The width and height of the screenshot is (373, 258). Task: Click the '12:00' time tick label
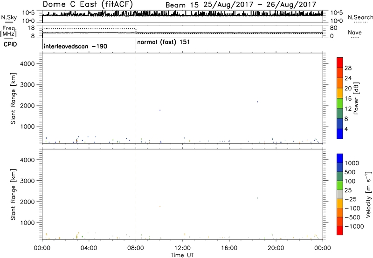[x=182, y=248]
